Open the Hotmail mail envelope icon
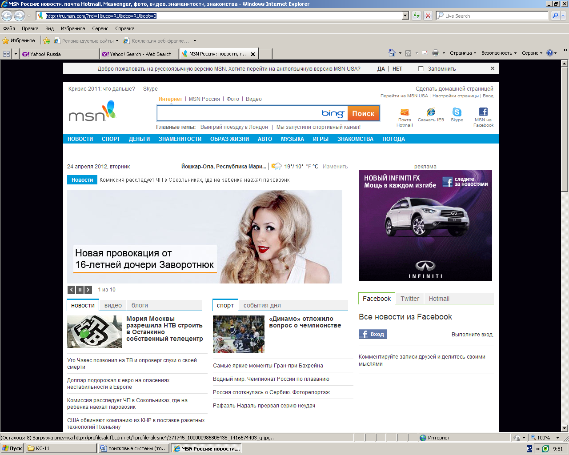569x455 pixels. (x=405, y=112)
